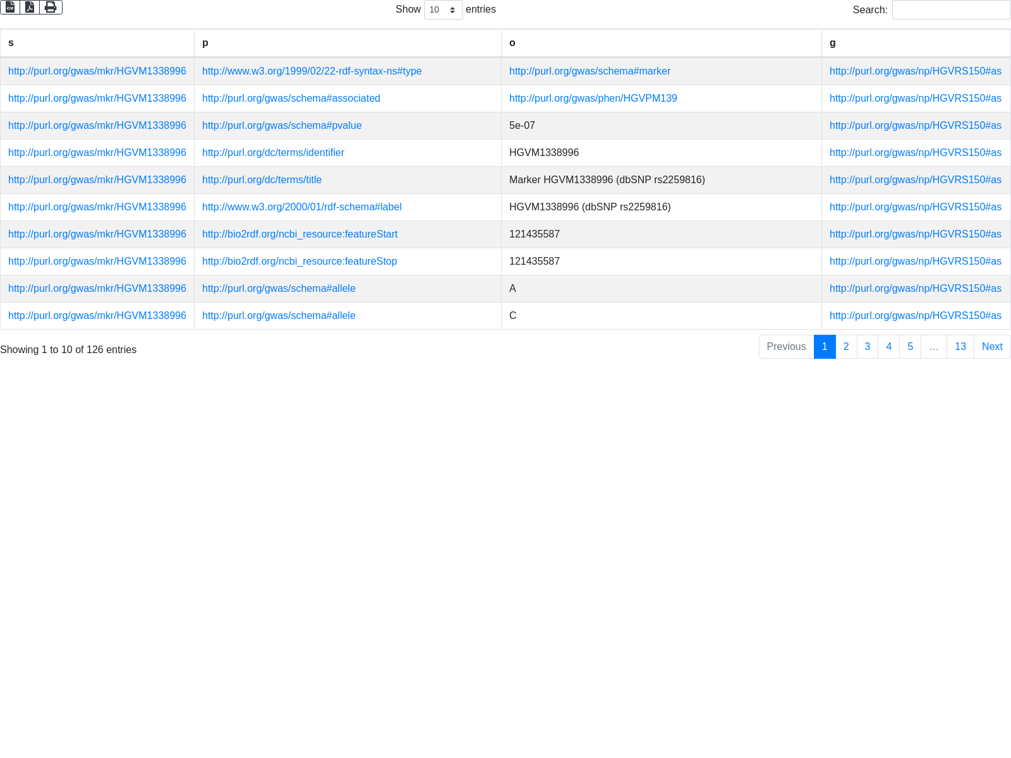Click the CSV export icon
Viewport: 1011px width, 758px height.
pyautogui.click(x=10, y=7)
